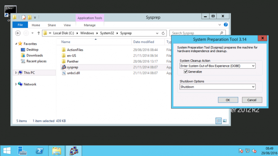Viewport: 278px width, 156px height.
Task: Select This PC in navigation pane
Action: point(29,73)
